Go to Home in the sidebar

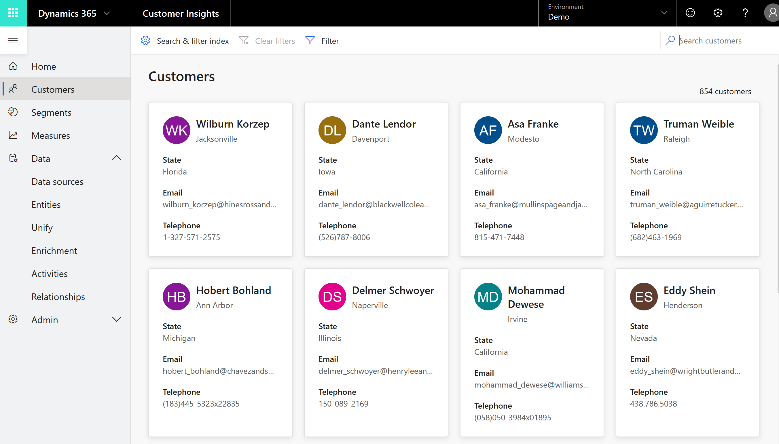coord(65,66)
